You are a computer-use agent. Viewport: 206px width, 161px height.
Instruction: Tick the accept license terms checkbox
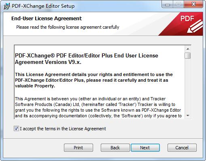(x=16, y=129)
